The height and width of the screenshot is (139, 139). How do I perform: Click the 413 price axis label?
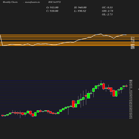(131, 118)
